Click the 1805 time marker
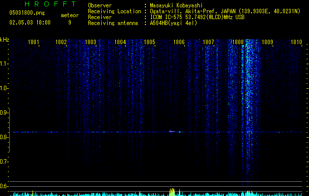This screenshot has width=309, height=196. 149,42
